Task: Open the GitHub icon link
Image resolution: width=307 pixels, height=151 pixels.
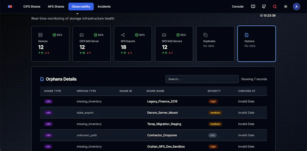Action: [264, 7]
